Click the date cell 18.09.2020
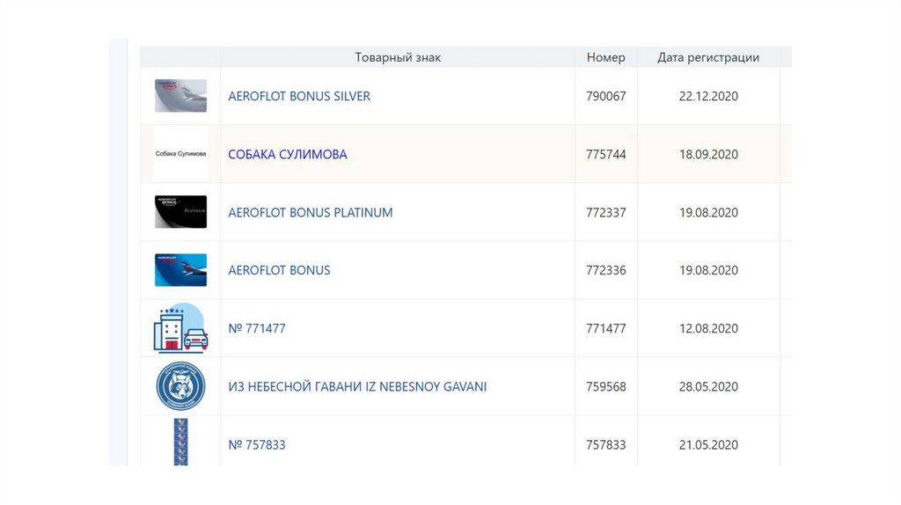 (x=708, y=154)
